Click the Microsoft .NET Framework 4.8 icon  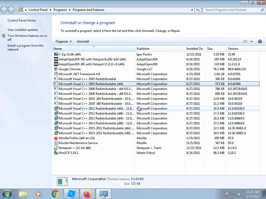point(56,74)
